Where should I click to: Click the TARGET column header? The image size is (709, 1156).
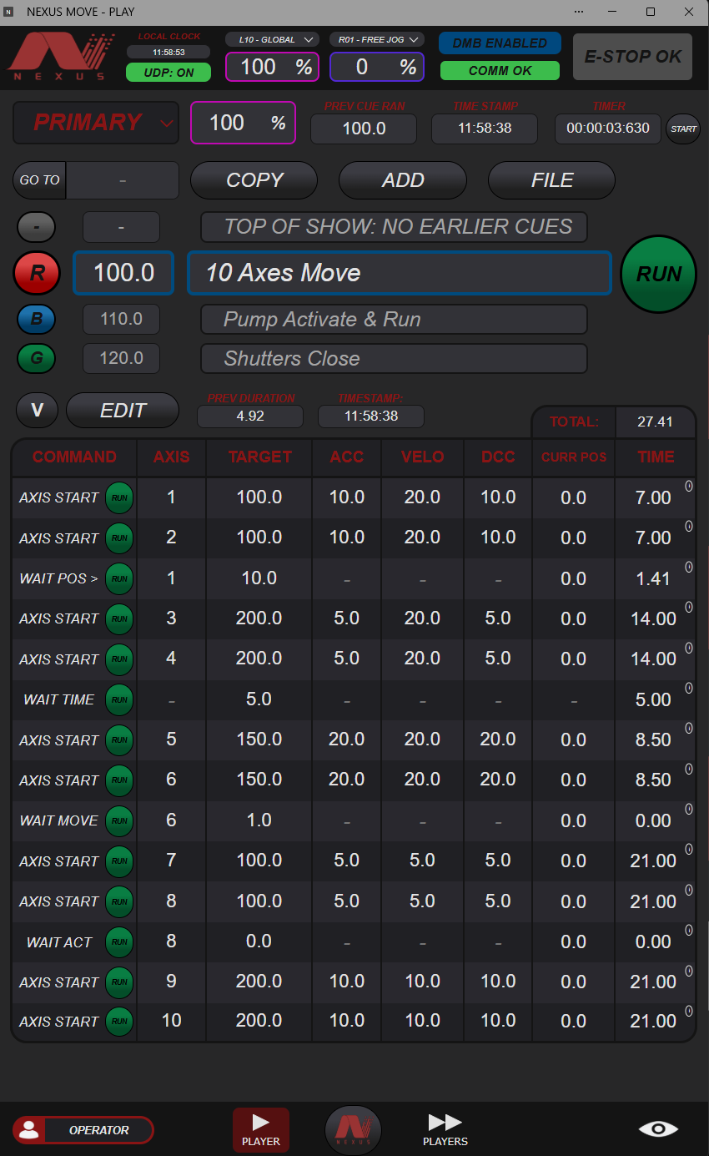tap(260, 457)
